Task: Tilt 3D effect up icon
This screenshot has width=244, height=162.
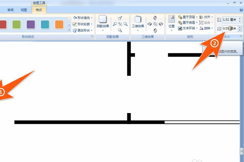Action: (155, 18)
